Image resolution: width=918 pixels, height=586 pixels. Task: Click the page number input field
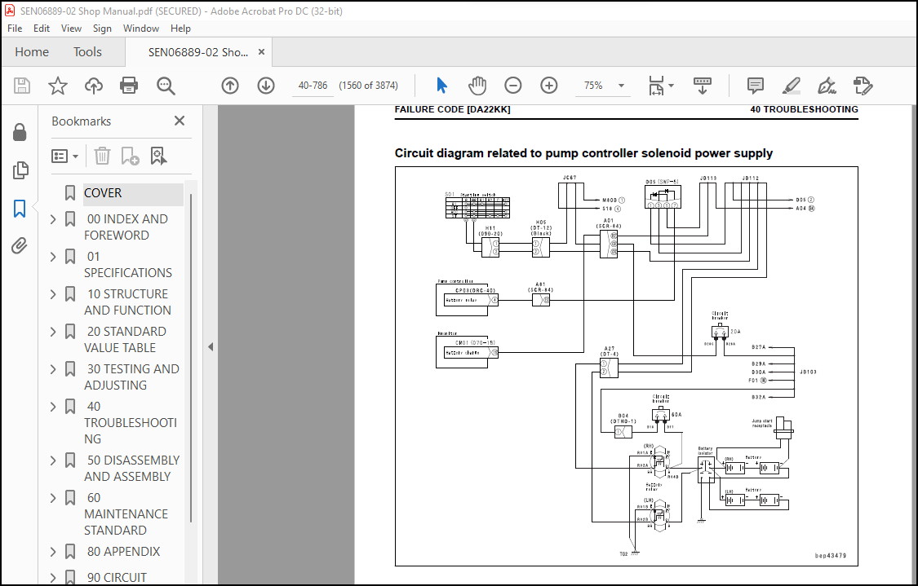click(x=313, y=86)
